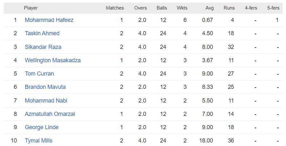View Azmatullah Omarzai's profile
The width and height of the screenshot is (286, 146).
50,114
